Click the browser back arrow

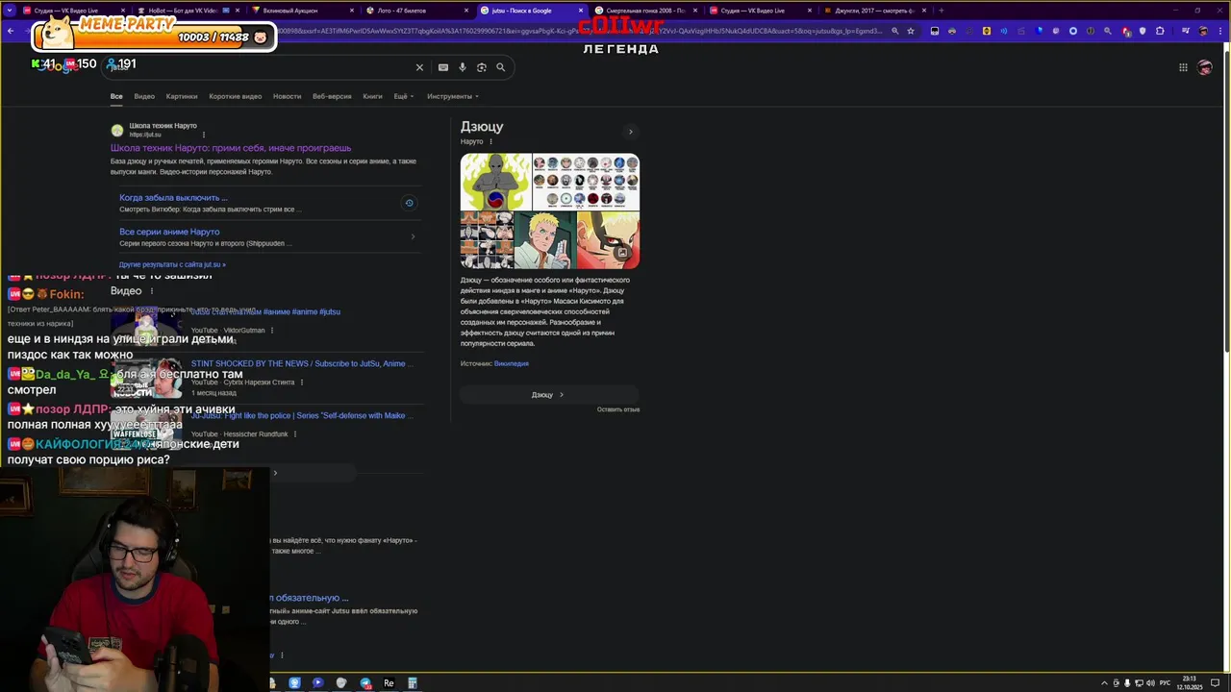pyautogui.click(x=11, y=31)
